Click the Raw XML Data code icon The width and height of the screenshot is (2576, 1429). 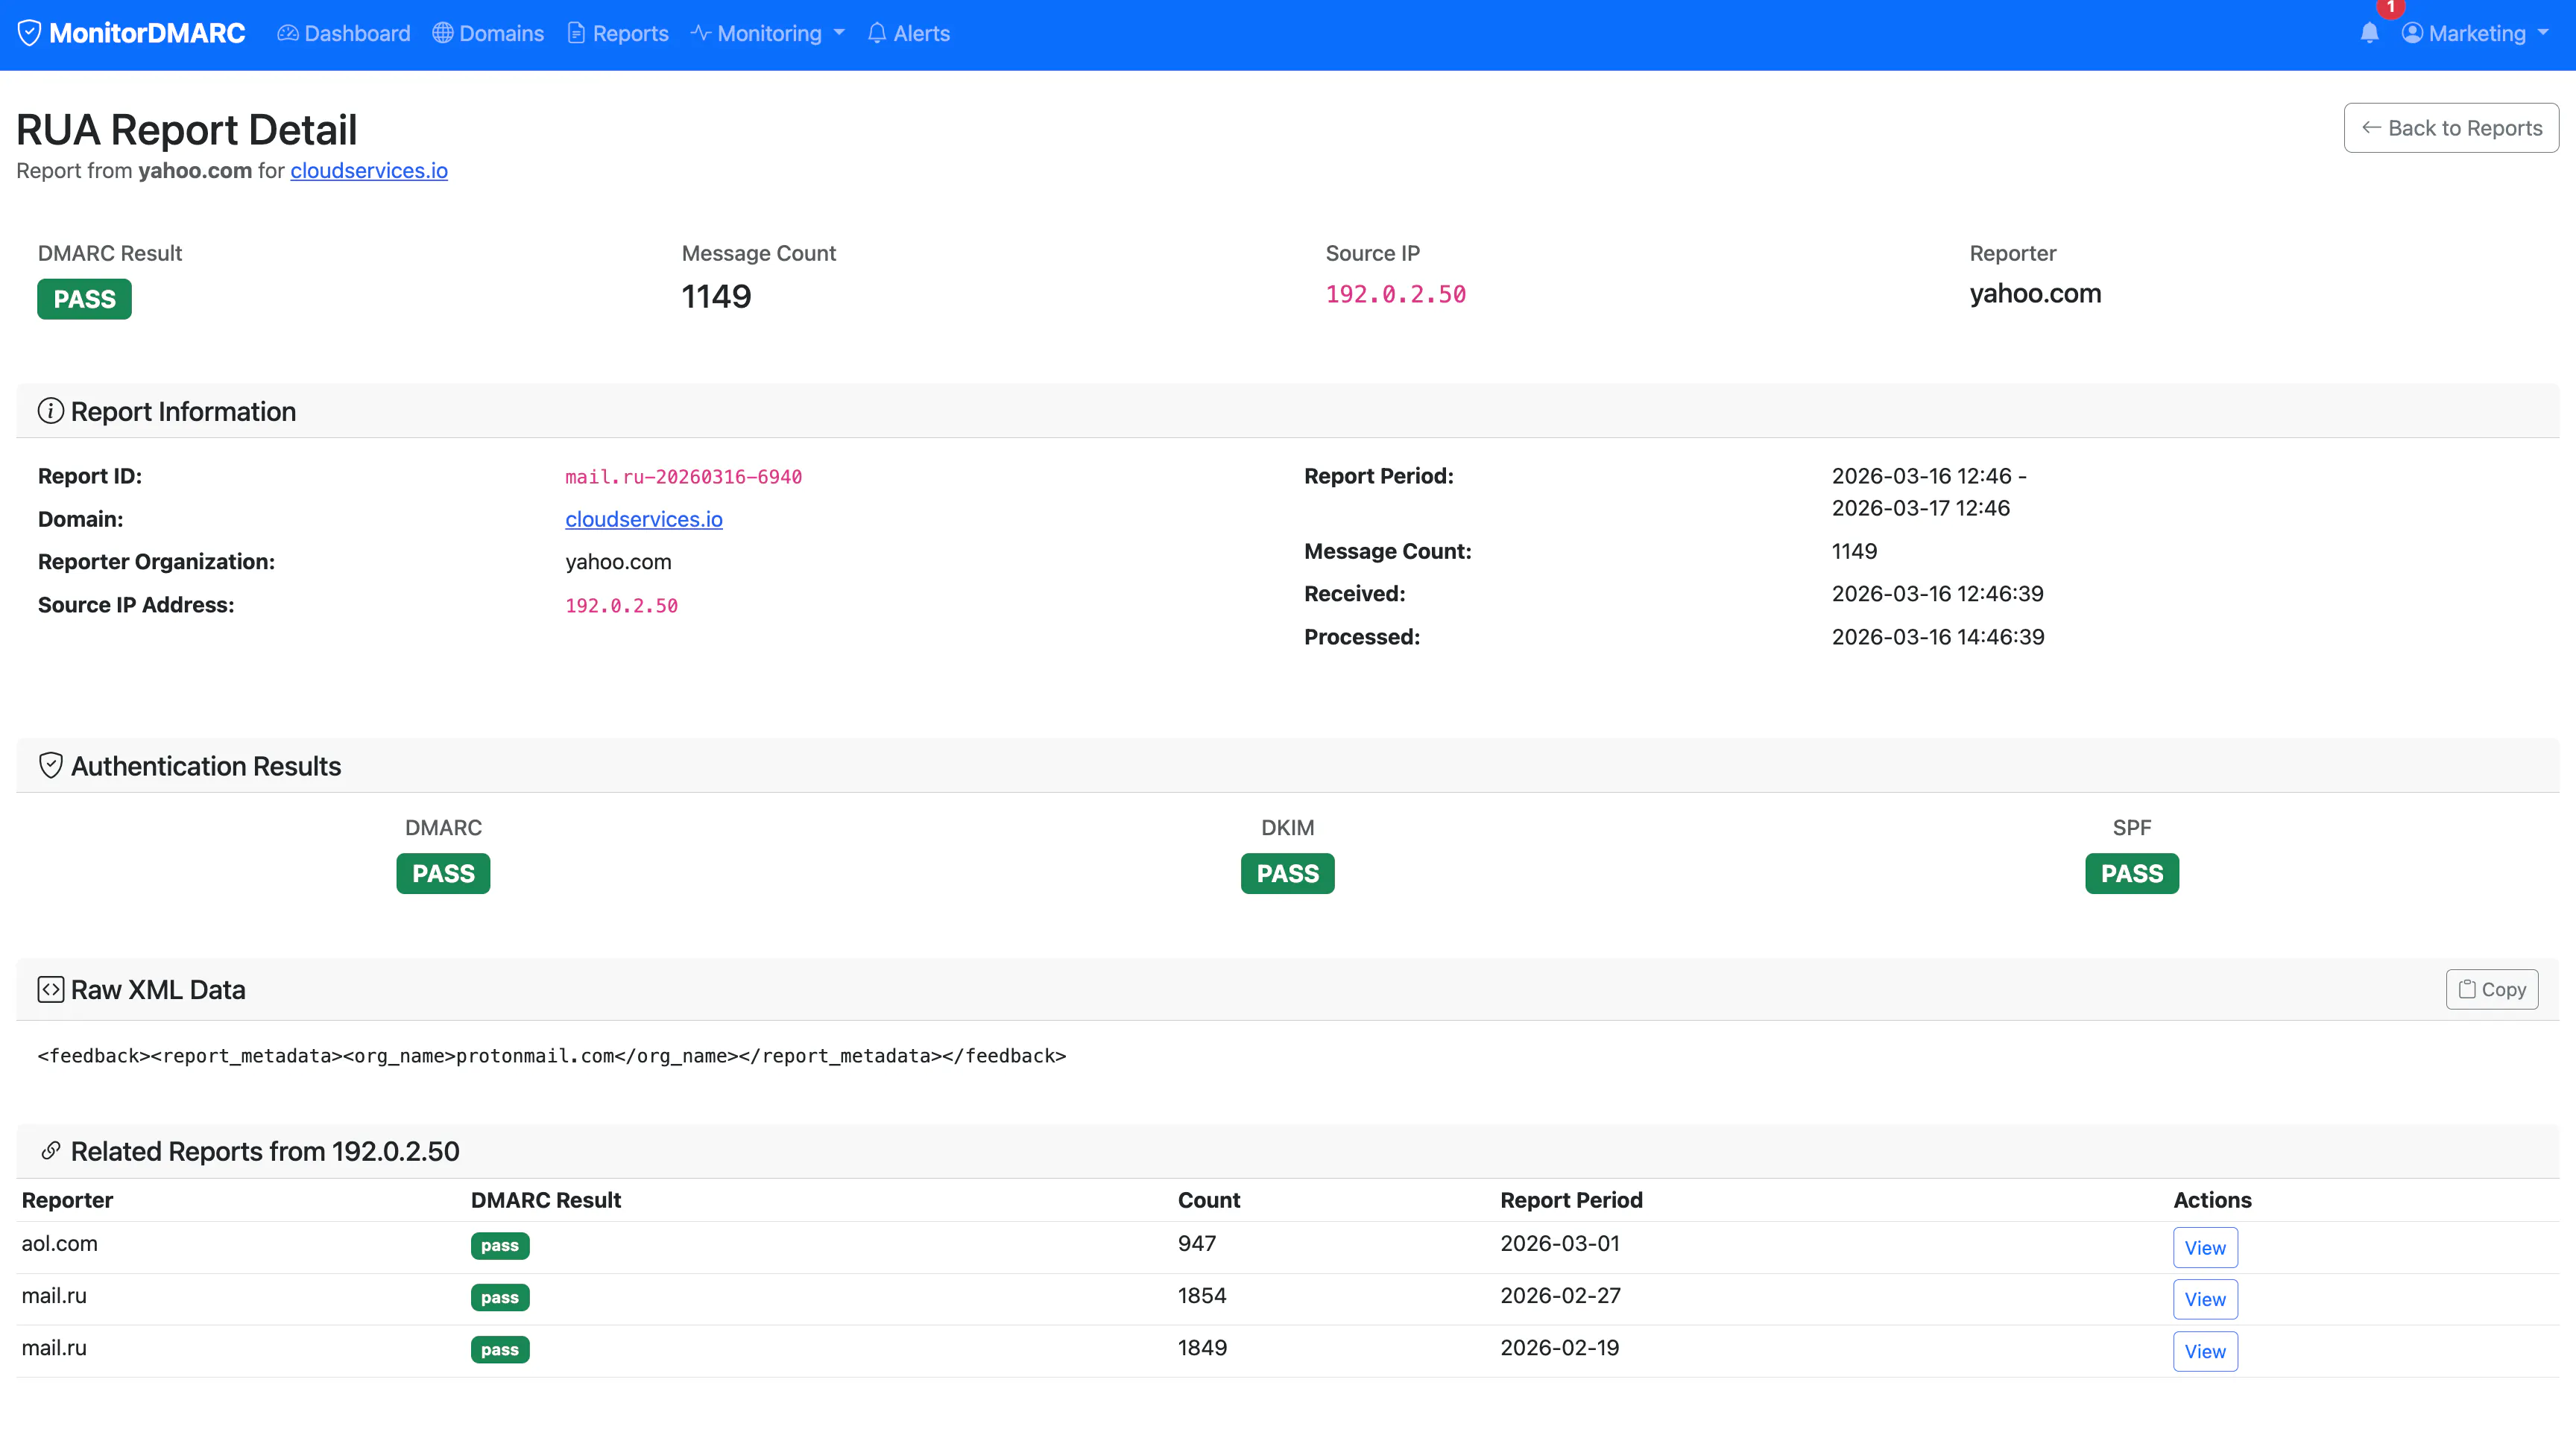pyautogui.click(x=51, y=989)
